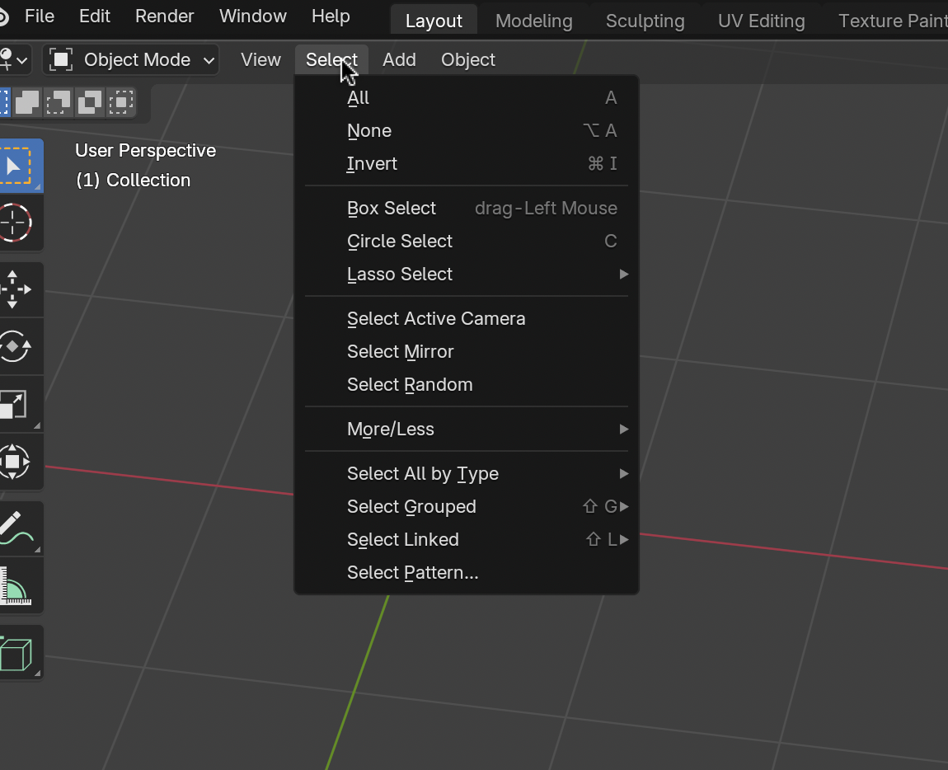Enable Extend selection mode icon
The width and height of the screenshot is (948, 770).
(x=27, y=102)
